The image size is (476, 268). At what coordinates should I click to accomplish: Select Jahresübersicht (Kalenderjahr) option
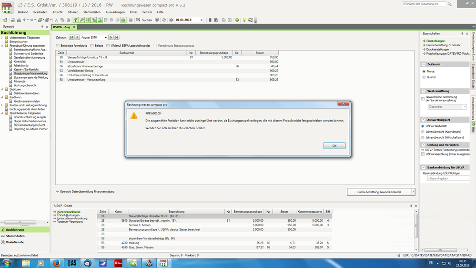[x=424, y=132]
